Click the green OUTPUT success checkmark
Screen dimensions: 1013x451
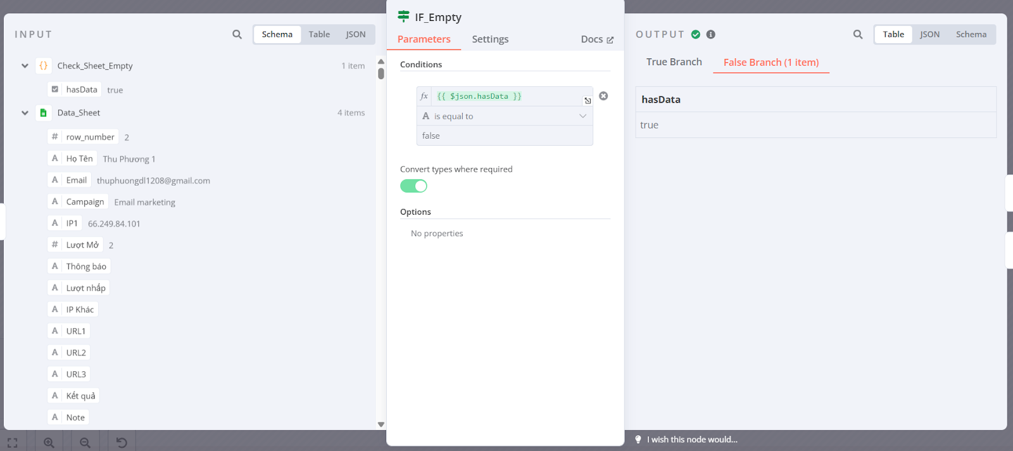(696, 34)
